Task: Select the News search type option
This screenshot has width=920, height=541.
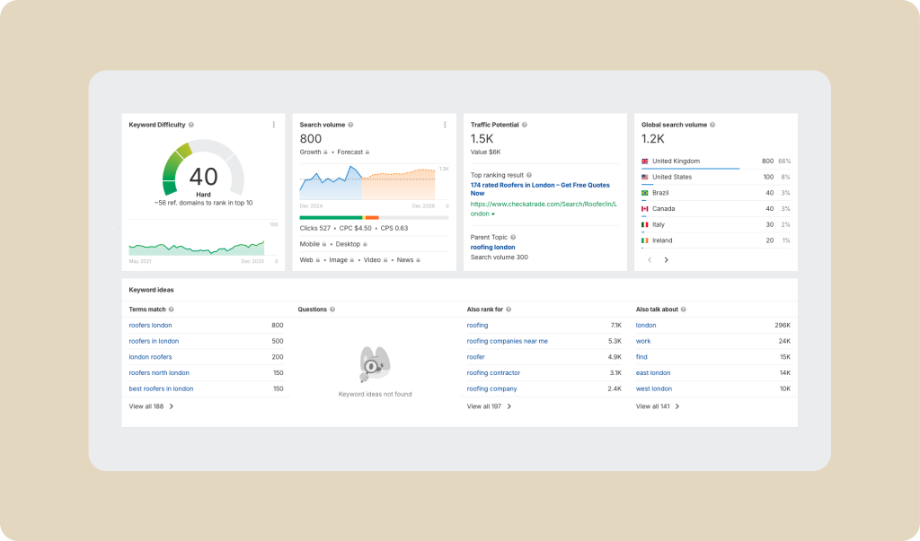Action: point(408,259)
